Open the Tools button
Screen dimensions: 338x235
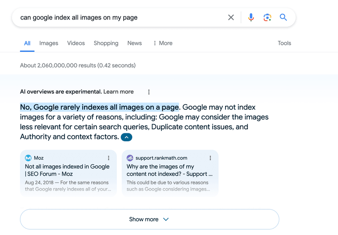coord(284,43)
